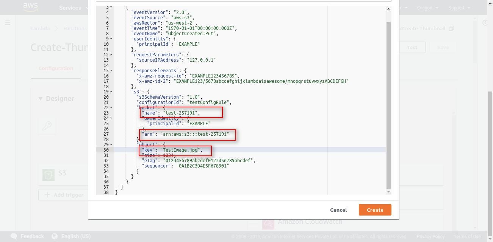Click the Amazon CloudWatch icon
The image size is (493, 242).
[268, 223]
